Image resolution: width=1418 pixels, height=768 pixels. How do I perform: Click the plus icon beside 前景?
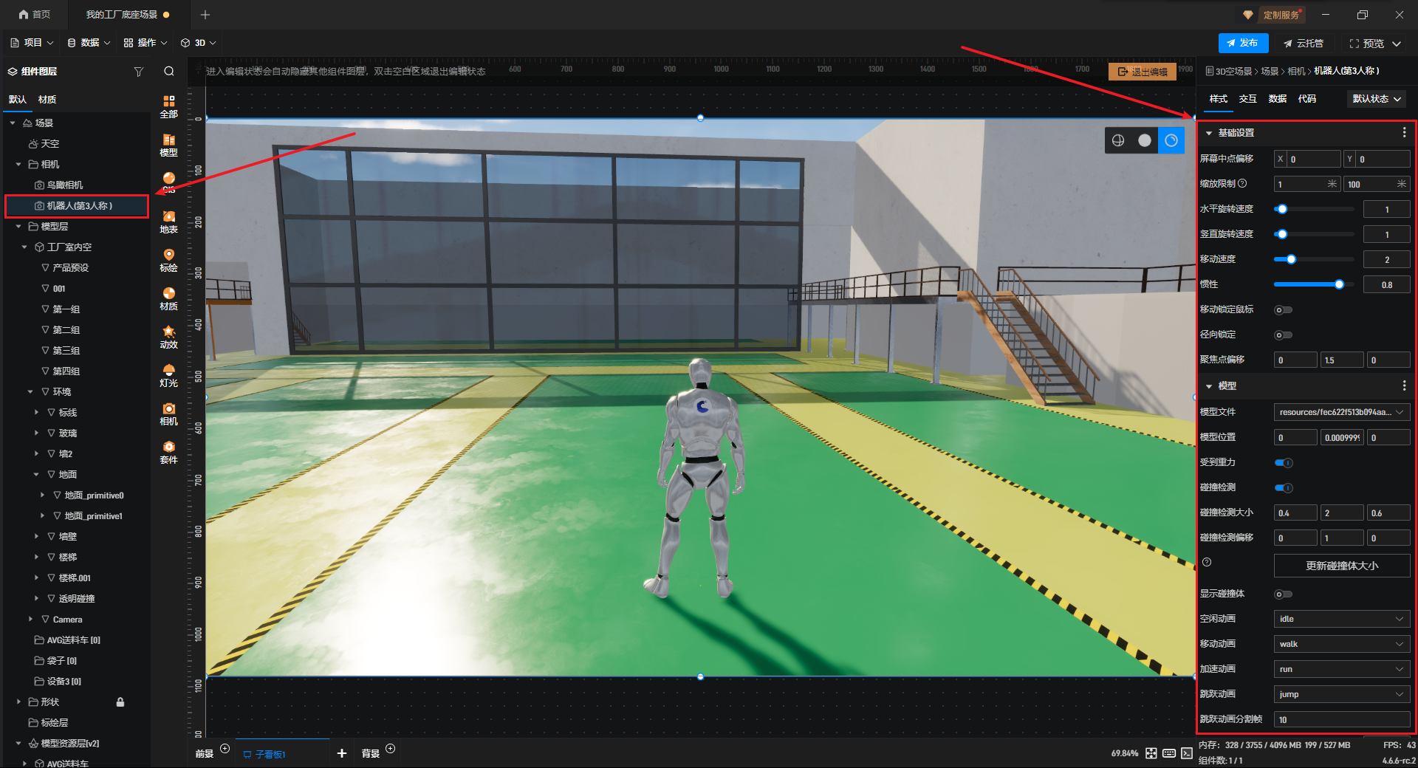pyautogui.click(x=225, y=749)
